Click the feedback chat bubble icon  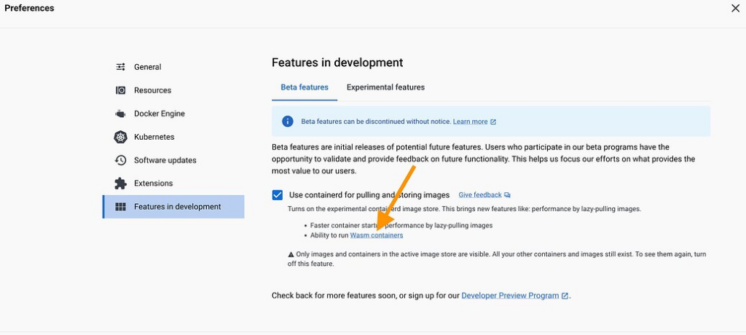click(x=507, y=195)
